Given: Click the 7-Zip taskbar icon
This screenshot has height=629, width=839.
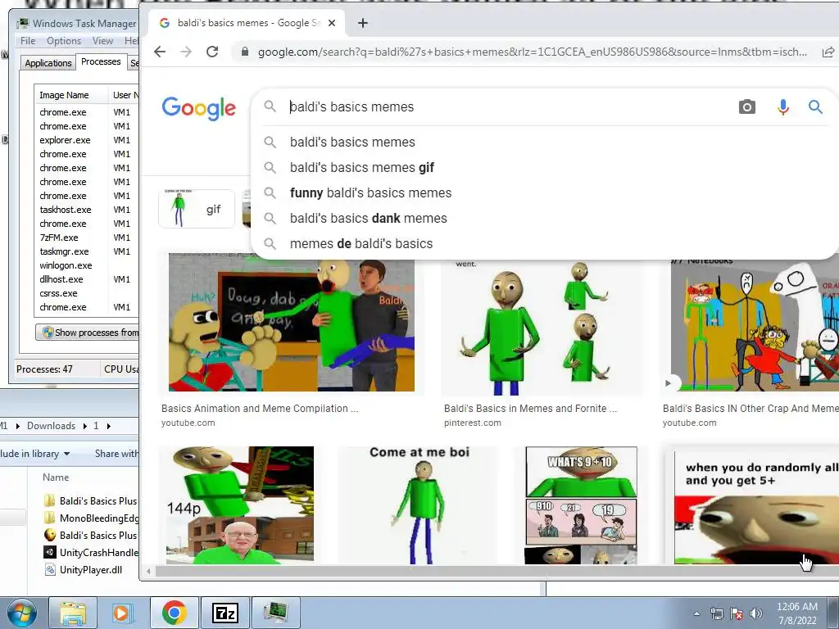Looking at the screenshot, I should (225, 613).
